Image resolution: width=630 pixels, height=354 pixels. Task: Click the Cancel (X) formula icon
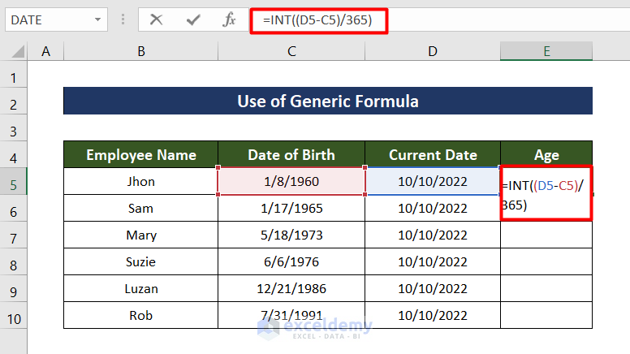[x=157, y=19]
